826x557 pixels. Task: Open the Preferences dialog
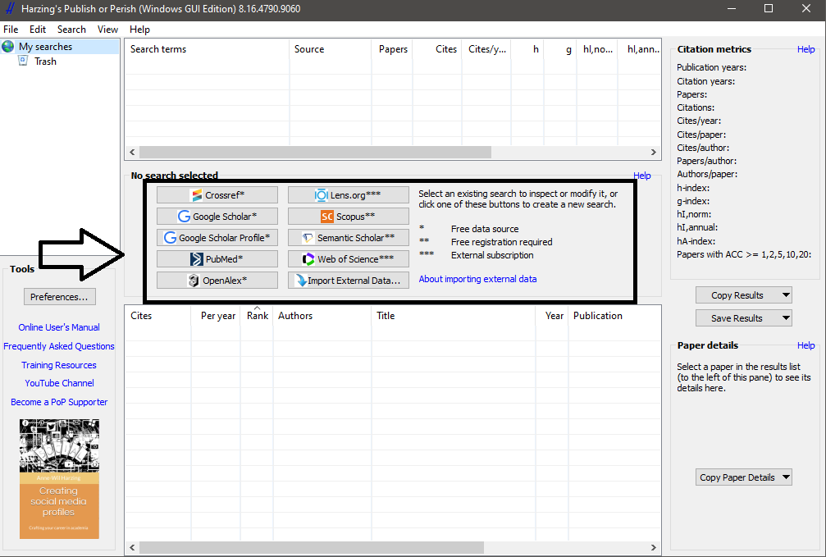60,297
